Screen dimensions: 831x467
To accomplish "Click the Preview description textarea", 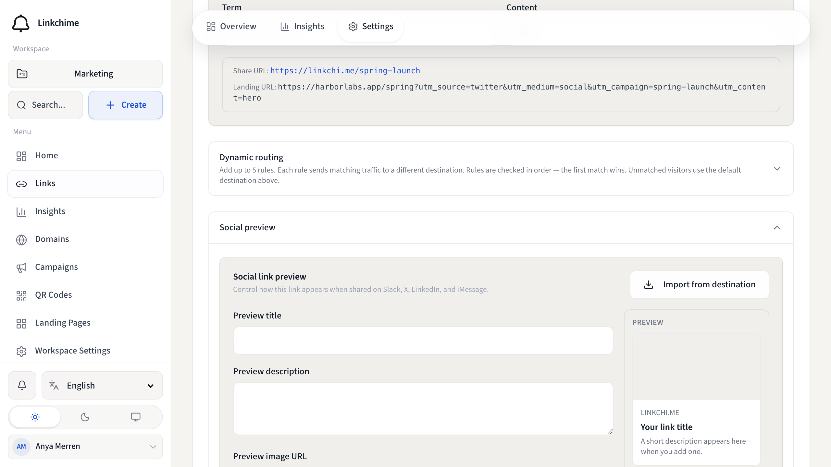I will [423, 409].
